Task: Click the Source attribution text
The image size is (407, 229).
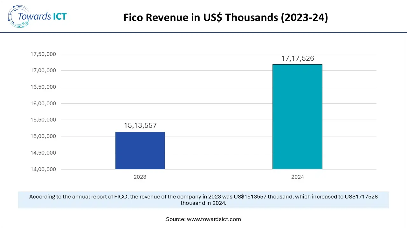Action: pos(203,219)
